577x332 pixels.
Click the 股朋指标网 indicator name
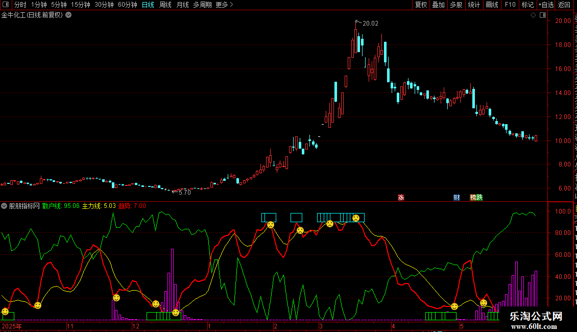(x=25, y=206)
